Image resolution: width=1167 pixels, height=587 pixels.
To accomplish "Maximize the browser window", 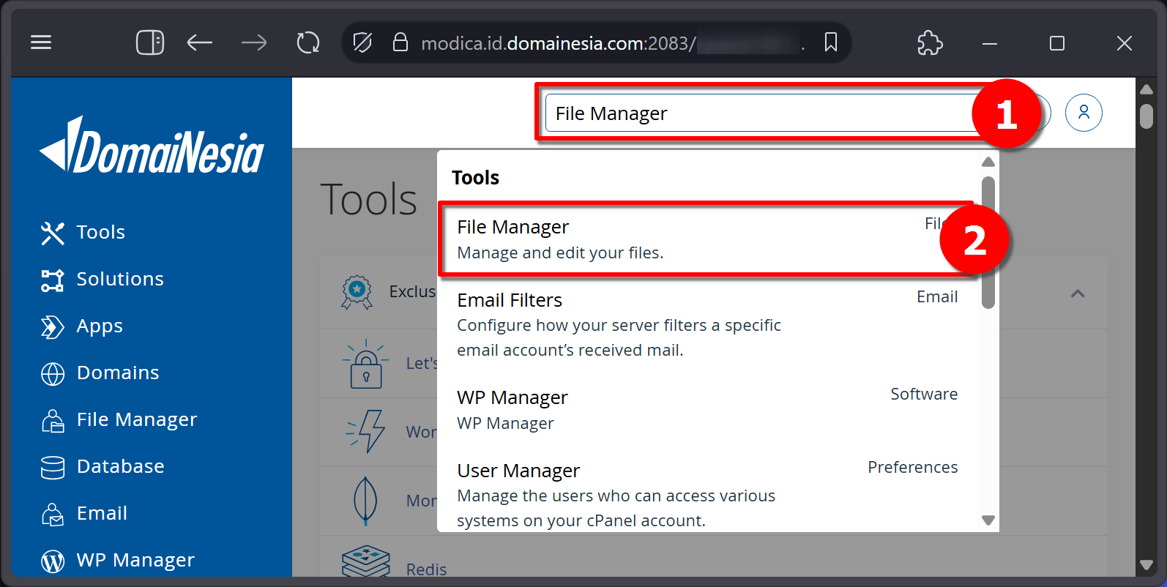I will [x=1057, y=43].
